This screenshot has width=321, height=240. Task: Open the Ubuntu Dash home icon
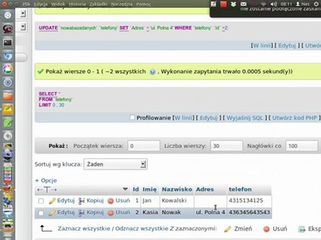pos(7,15)
